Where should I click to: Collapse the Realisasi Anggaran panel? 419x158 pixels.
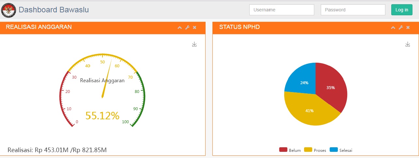pyautogui.click(x=179, y=28)
